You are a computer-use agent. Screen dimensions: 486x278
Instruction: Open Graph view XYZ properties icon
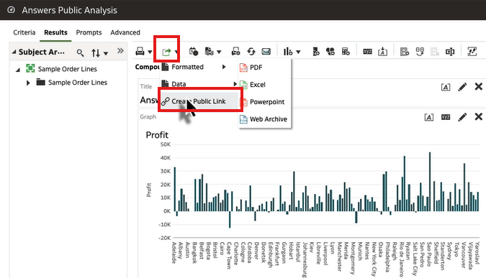[x=446, y=117]
